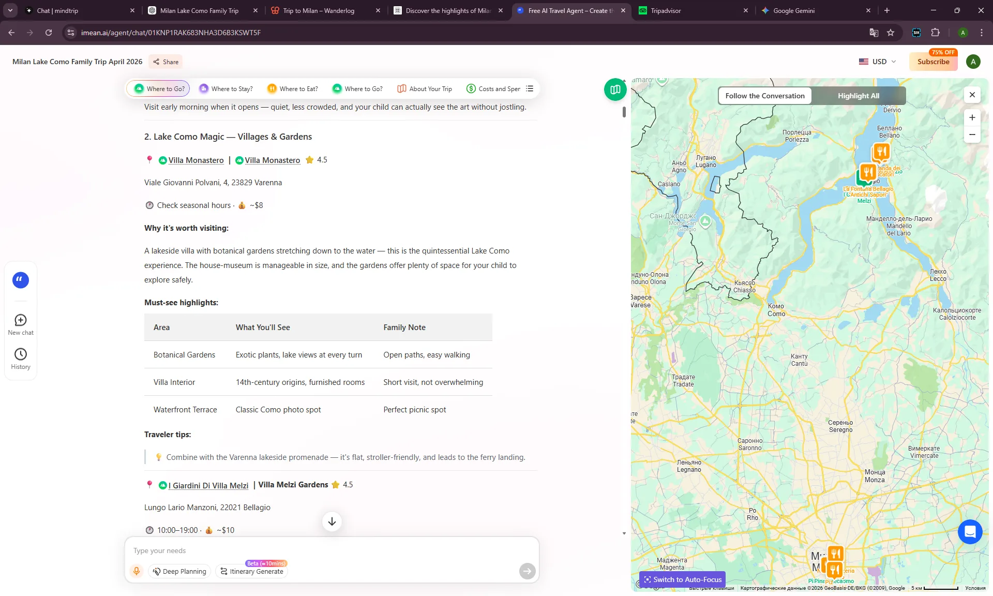Screen dimensions: 993x596
Task: Click the microphone voice input icon
Action: (x=137, y=571)
